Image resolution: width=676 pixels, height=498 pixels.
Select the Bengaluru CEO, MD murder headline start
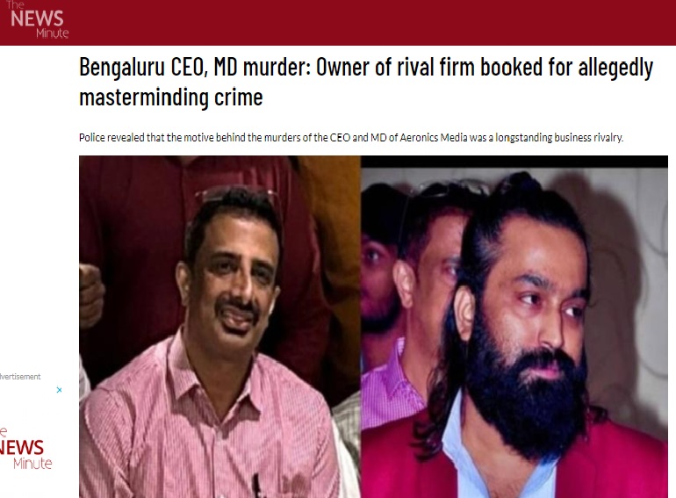[143, 68]
